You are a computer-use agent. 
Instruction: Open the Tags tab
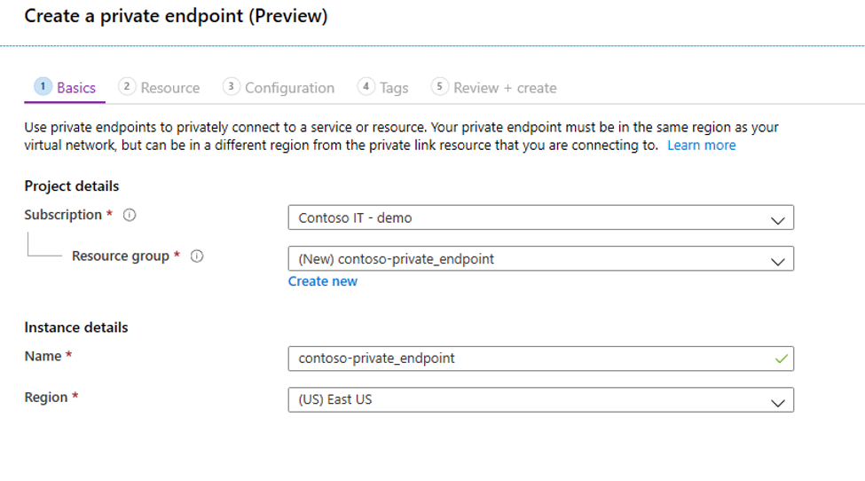394,88
